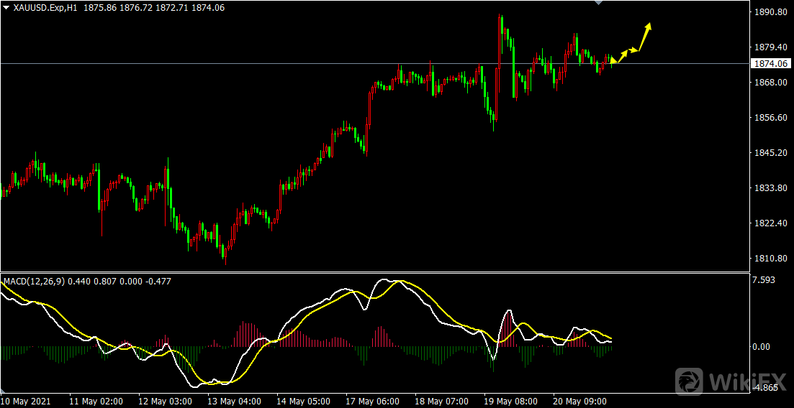The image size is (794, 408).
Task: Click the 1890.80 price axis label
Action: [x=768, y=12]
